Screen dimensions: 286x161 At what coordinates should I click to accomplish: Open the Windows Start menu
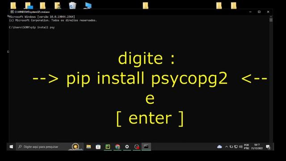coord(11,147)
